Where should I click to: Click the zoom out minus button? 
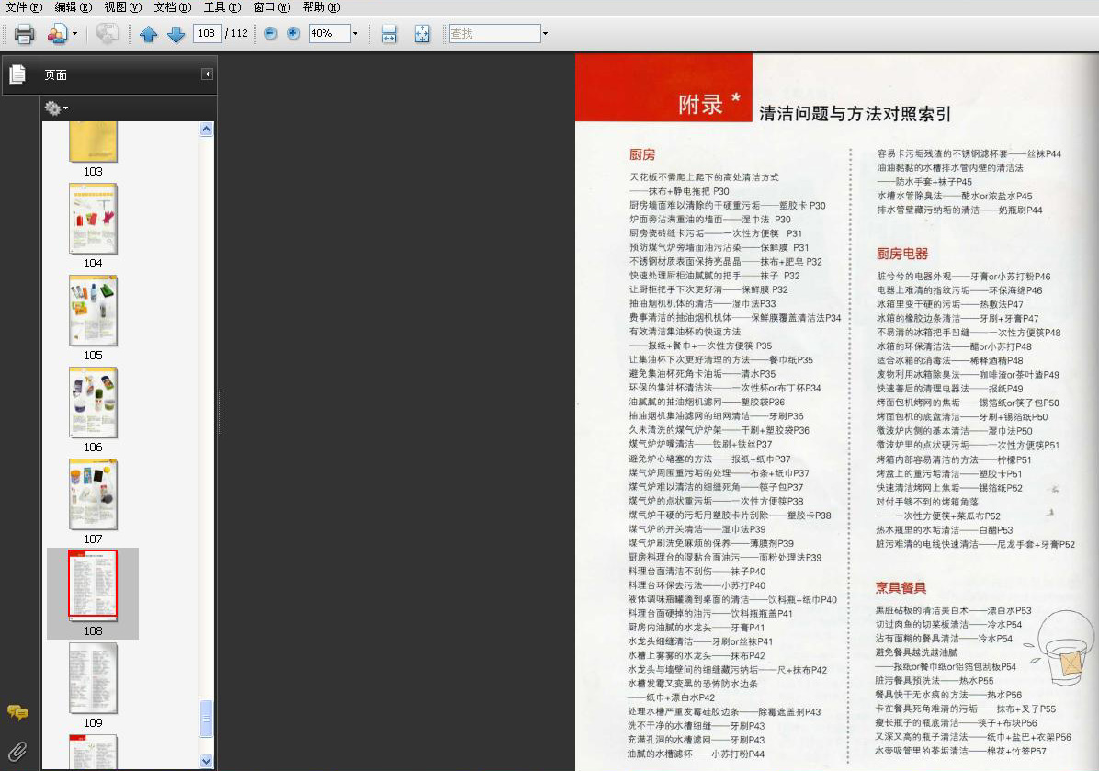270,33
